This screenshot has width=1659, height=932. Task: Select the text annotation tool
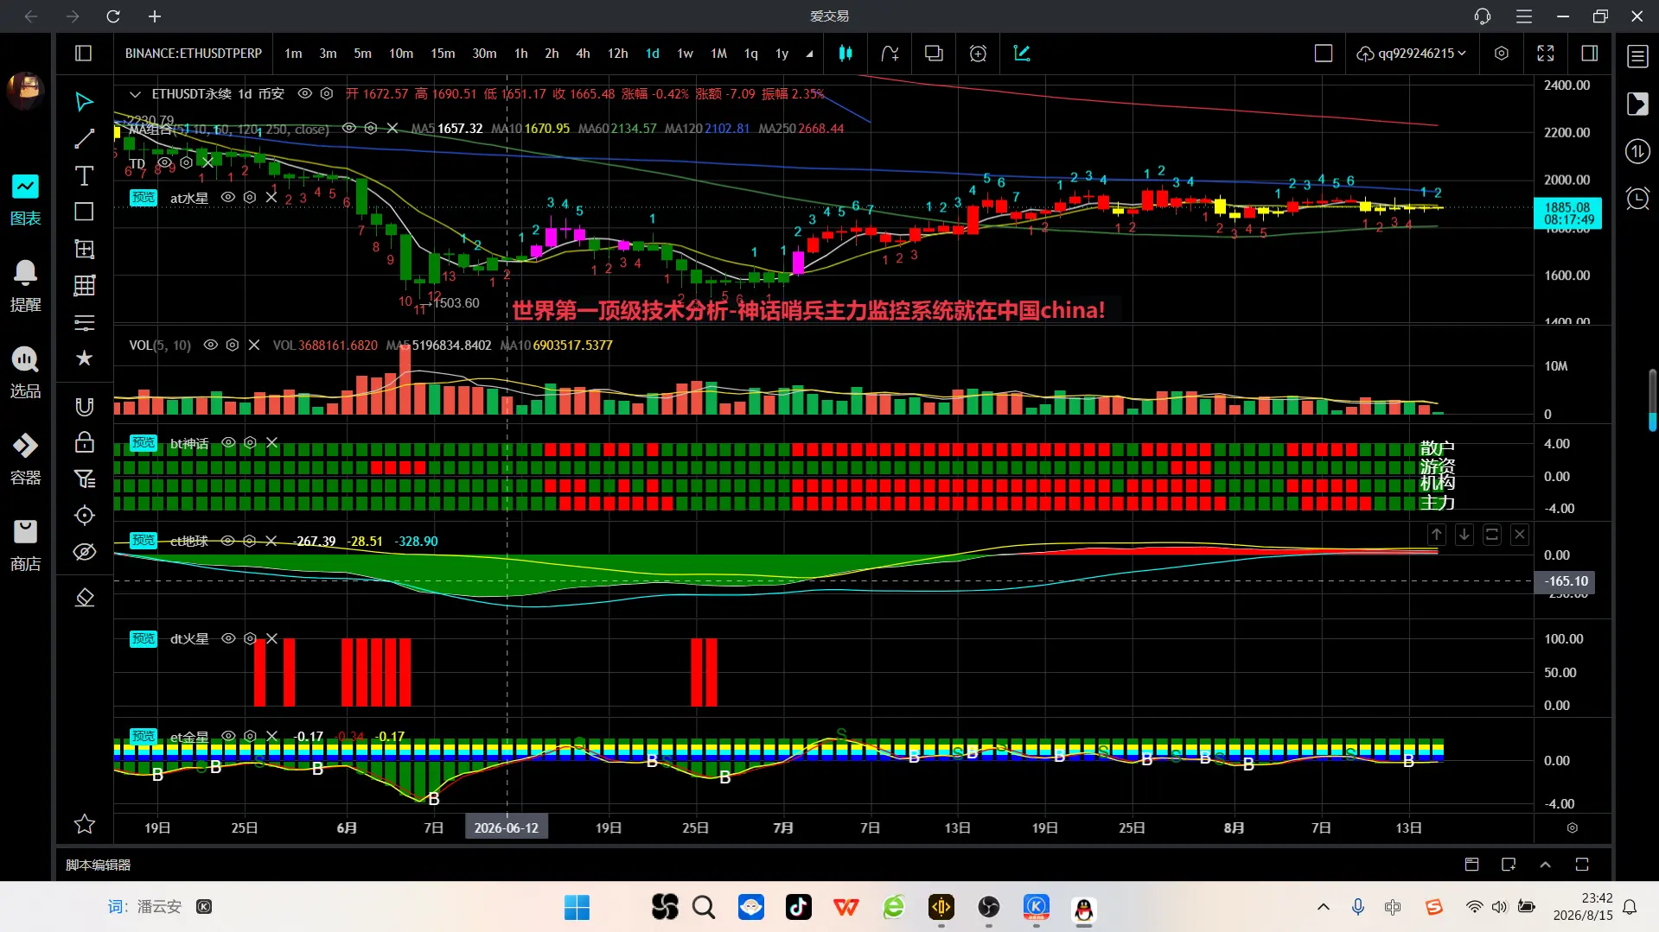click(84, 176)
